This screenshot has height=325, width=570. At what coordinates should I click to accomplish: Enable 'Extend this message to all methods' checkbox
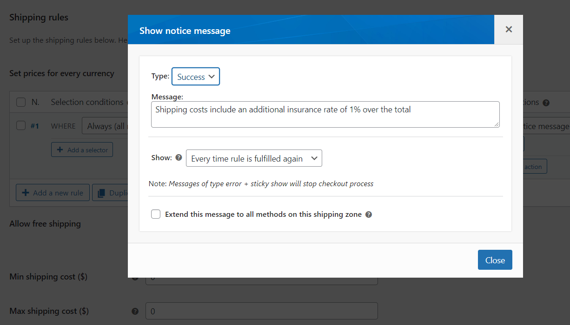click(156, 214)
